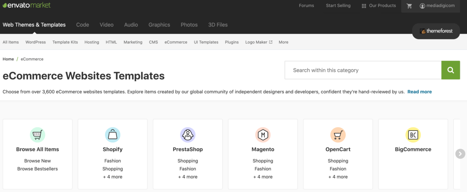Switch to the Graphics tab

tap(159, 25)
